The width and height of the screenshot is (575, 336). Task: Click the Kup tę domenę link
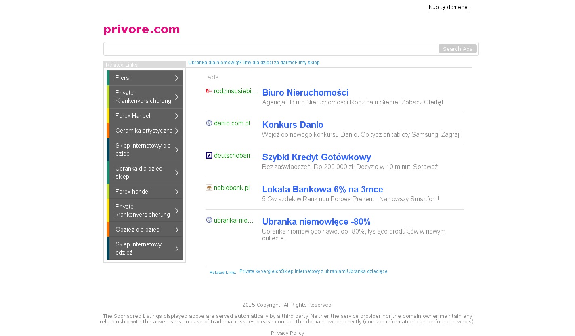[x=449, y=7]
